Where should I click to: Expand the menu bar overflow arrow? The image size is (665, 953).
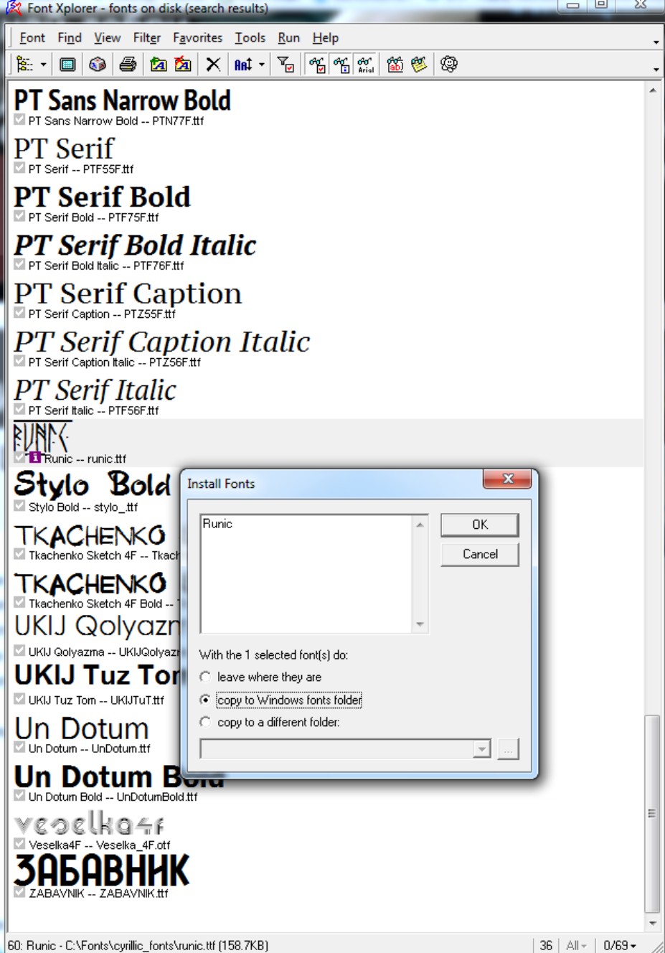tap(656, 42)
